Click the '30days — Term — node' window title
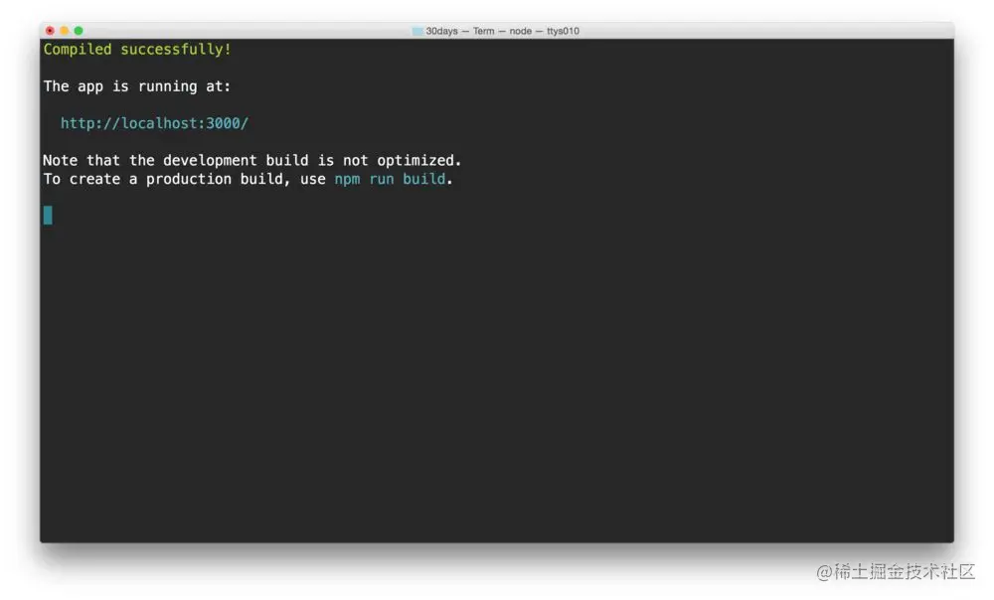 479,31
